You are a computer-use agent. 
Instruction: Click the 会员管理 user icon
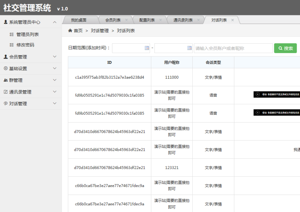tap(6, 57)
